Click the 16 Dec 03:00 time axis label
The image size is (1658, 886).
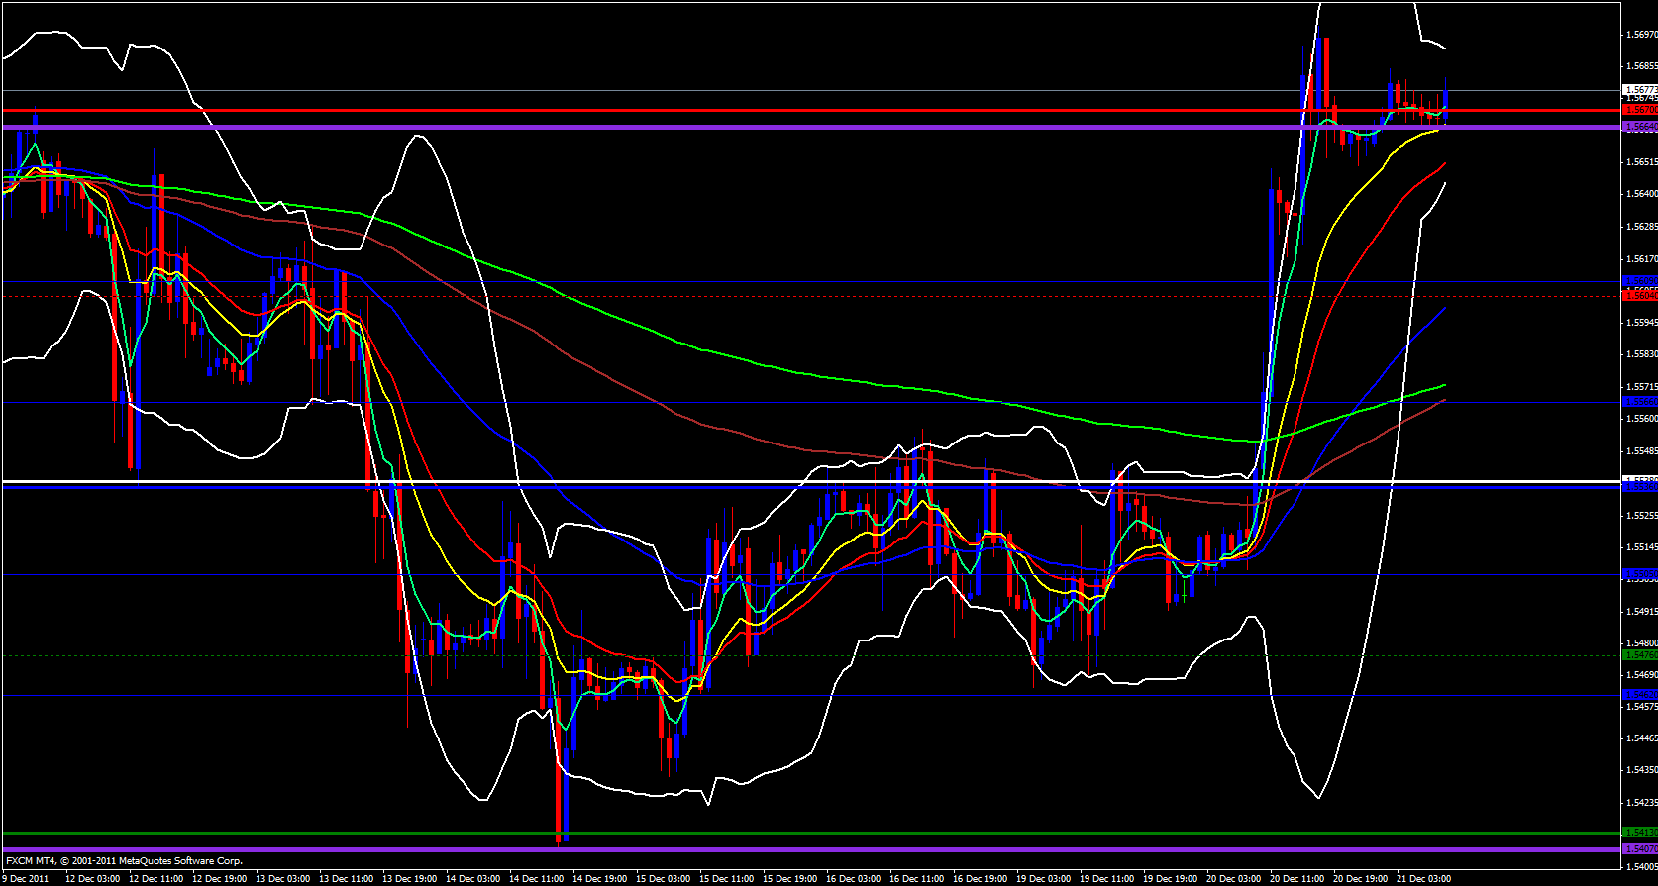click(853, 878)
